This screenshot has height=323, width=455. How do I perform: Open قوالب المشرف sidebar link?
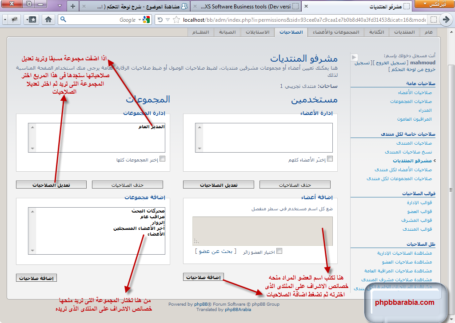[417, 220]
